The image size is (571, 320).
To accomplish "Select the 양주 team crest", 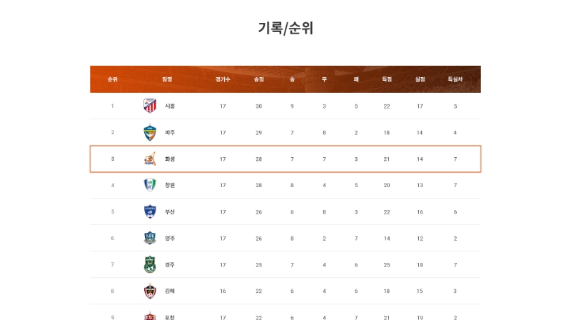I will (x=150, y=238).
